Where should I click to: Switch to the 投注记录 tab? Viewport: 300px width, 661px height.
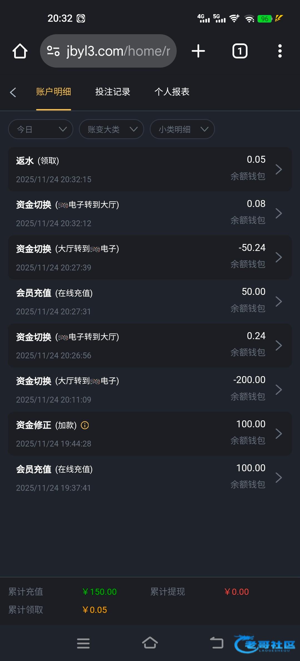tap(113, 92)
